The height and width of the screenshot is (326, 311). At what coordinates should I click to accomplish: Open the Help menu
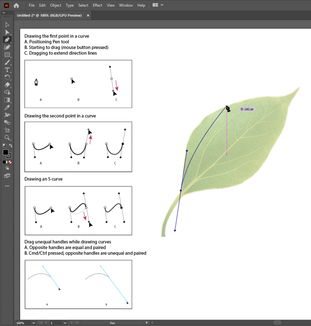point(141,5)
